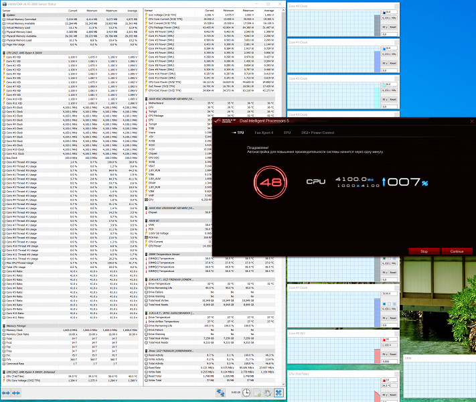476x402 pixels.
Task: Close the Core #2 Clock graph window
Action: click(396, 78)
